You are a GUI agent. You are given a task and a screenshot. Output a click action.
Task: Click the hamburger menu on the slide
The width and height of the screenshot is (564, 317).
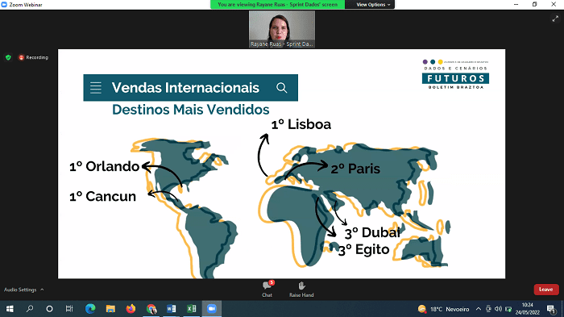click(96, 88)
